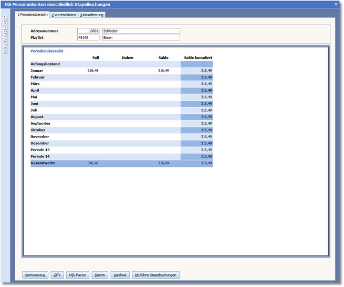The height and width of the screenshot is (287, 344).
Task: Click the name field containing Schlecker
Action: 141,31
